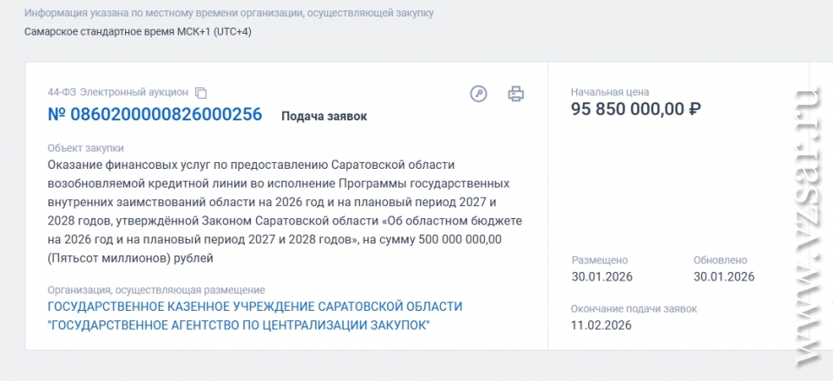
Task: Click the Самарское стандартное время timezone text
Action: (138, 32)
